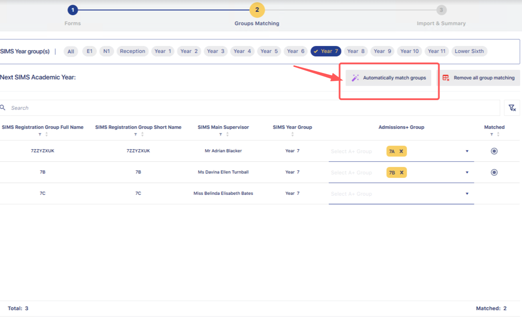The width and height of the screenshot is (522, 317).
Task: Select the Year 6 chip
Action: pos(296,51)
